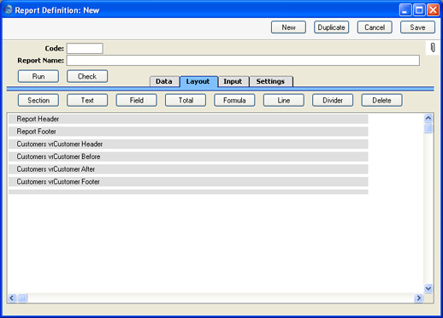Click in the Code field
The width and height of the screenshot is (443, 318).
coord(85,49)
